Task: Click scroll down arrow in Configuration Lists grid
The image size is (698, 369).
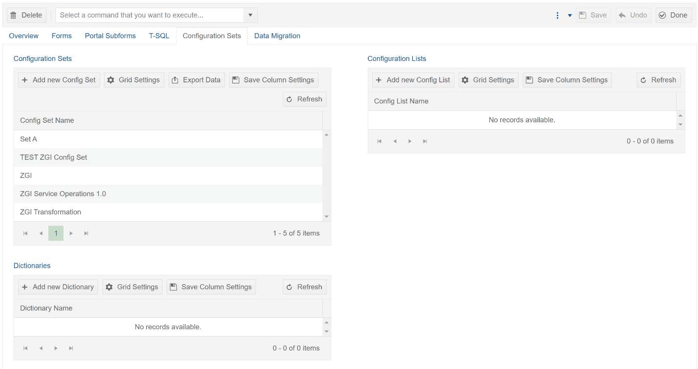Action: pyautogui.click(x=680, y=125)
